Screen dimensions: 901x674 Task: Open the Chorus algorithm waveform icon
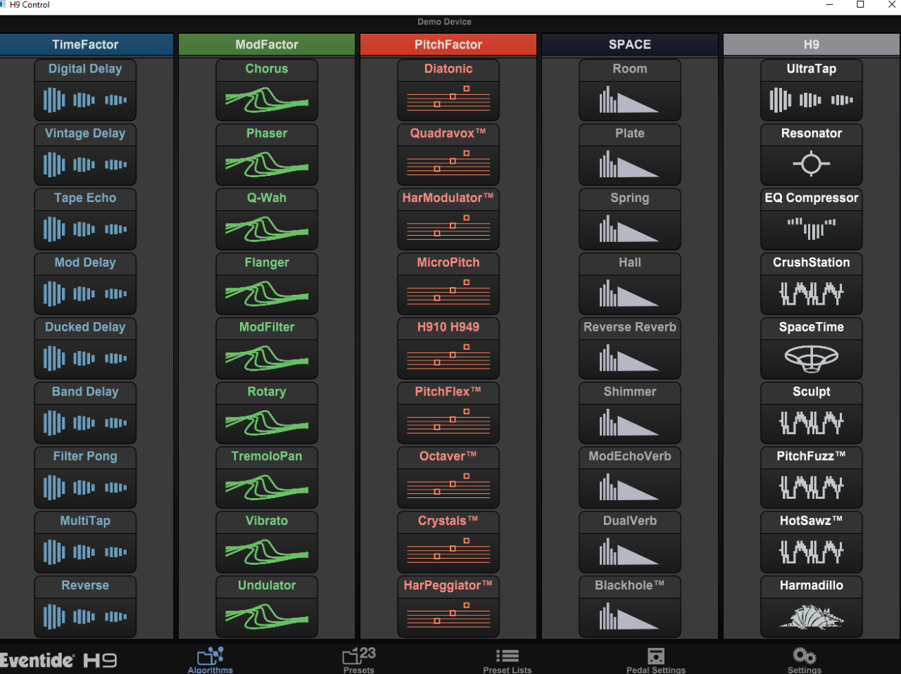tap(266, 100)
